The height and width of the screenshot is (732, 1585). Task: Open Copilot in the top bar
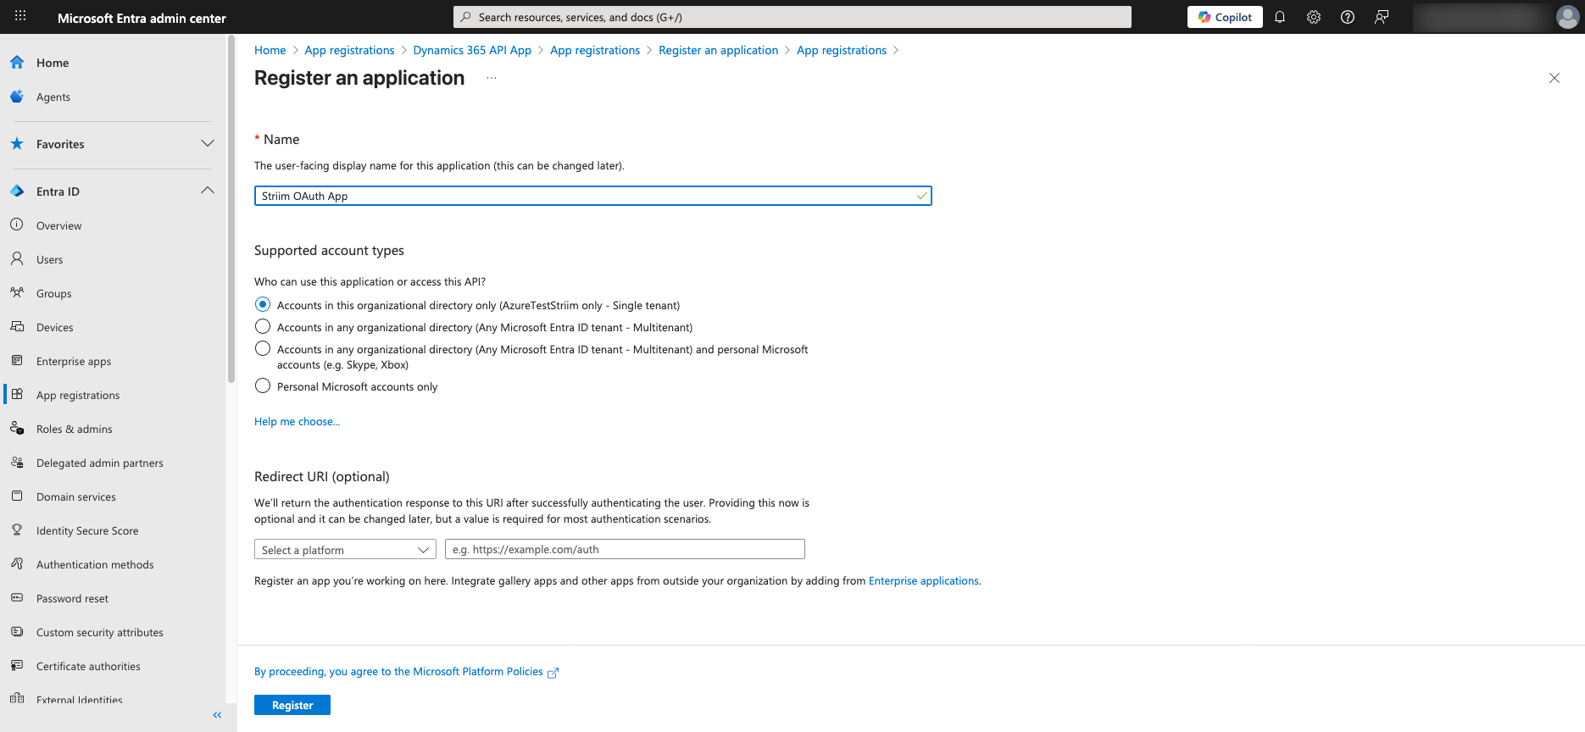1224,16
